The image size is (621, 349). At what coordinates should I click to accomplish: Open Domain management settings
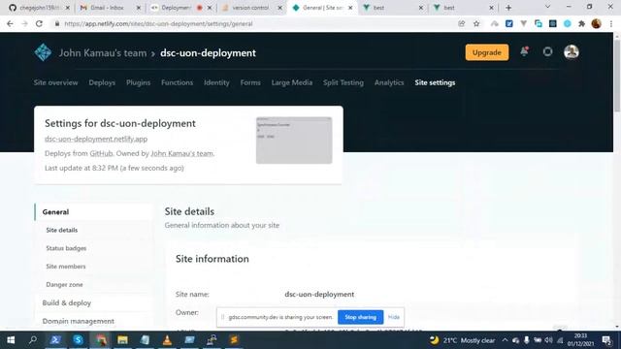click(78, 321)
